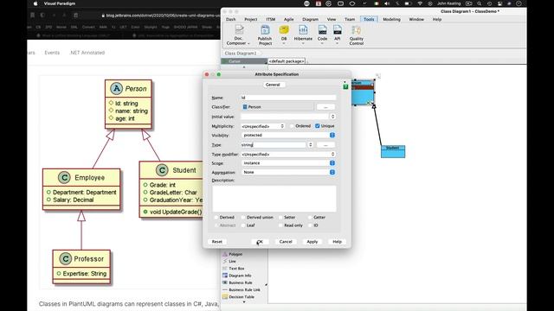Open the Multiplicity dropdown
The height and width of the screenshot is (311, 554).
[x=263, y=126]
